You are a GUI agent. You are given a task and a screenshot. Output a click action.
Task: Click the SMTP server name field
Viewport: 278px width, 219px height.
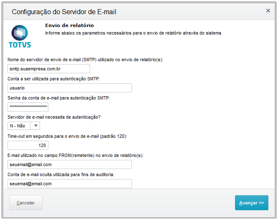(x=49, y=69)
